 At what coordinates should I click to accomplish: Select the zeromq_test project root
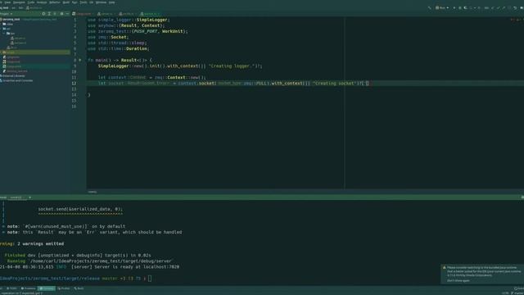coord(11,20)
